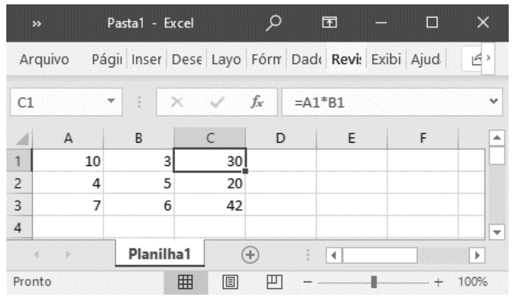The image size is (515, 301).
Task: Select the Revisão tab
Action: pos(346,59)
